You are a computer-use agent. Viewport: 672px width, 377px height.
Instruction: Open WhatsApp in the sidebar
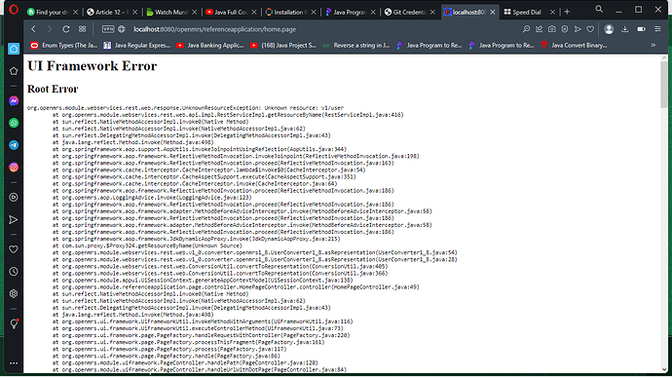[x=14, y=123]
